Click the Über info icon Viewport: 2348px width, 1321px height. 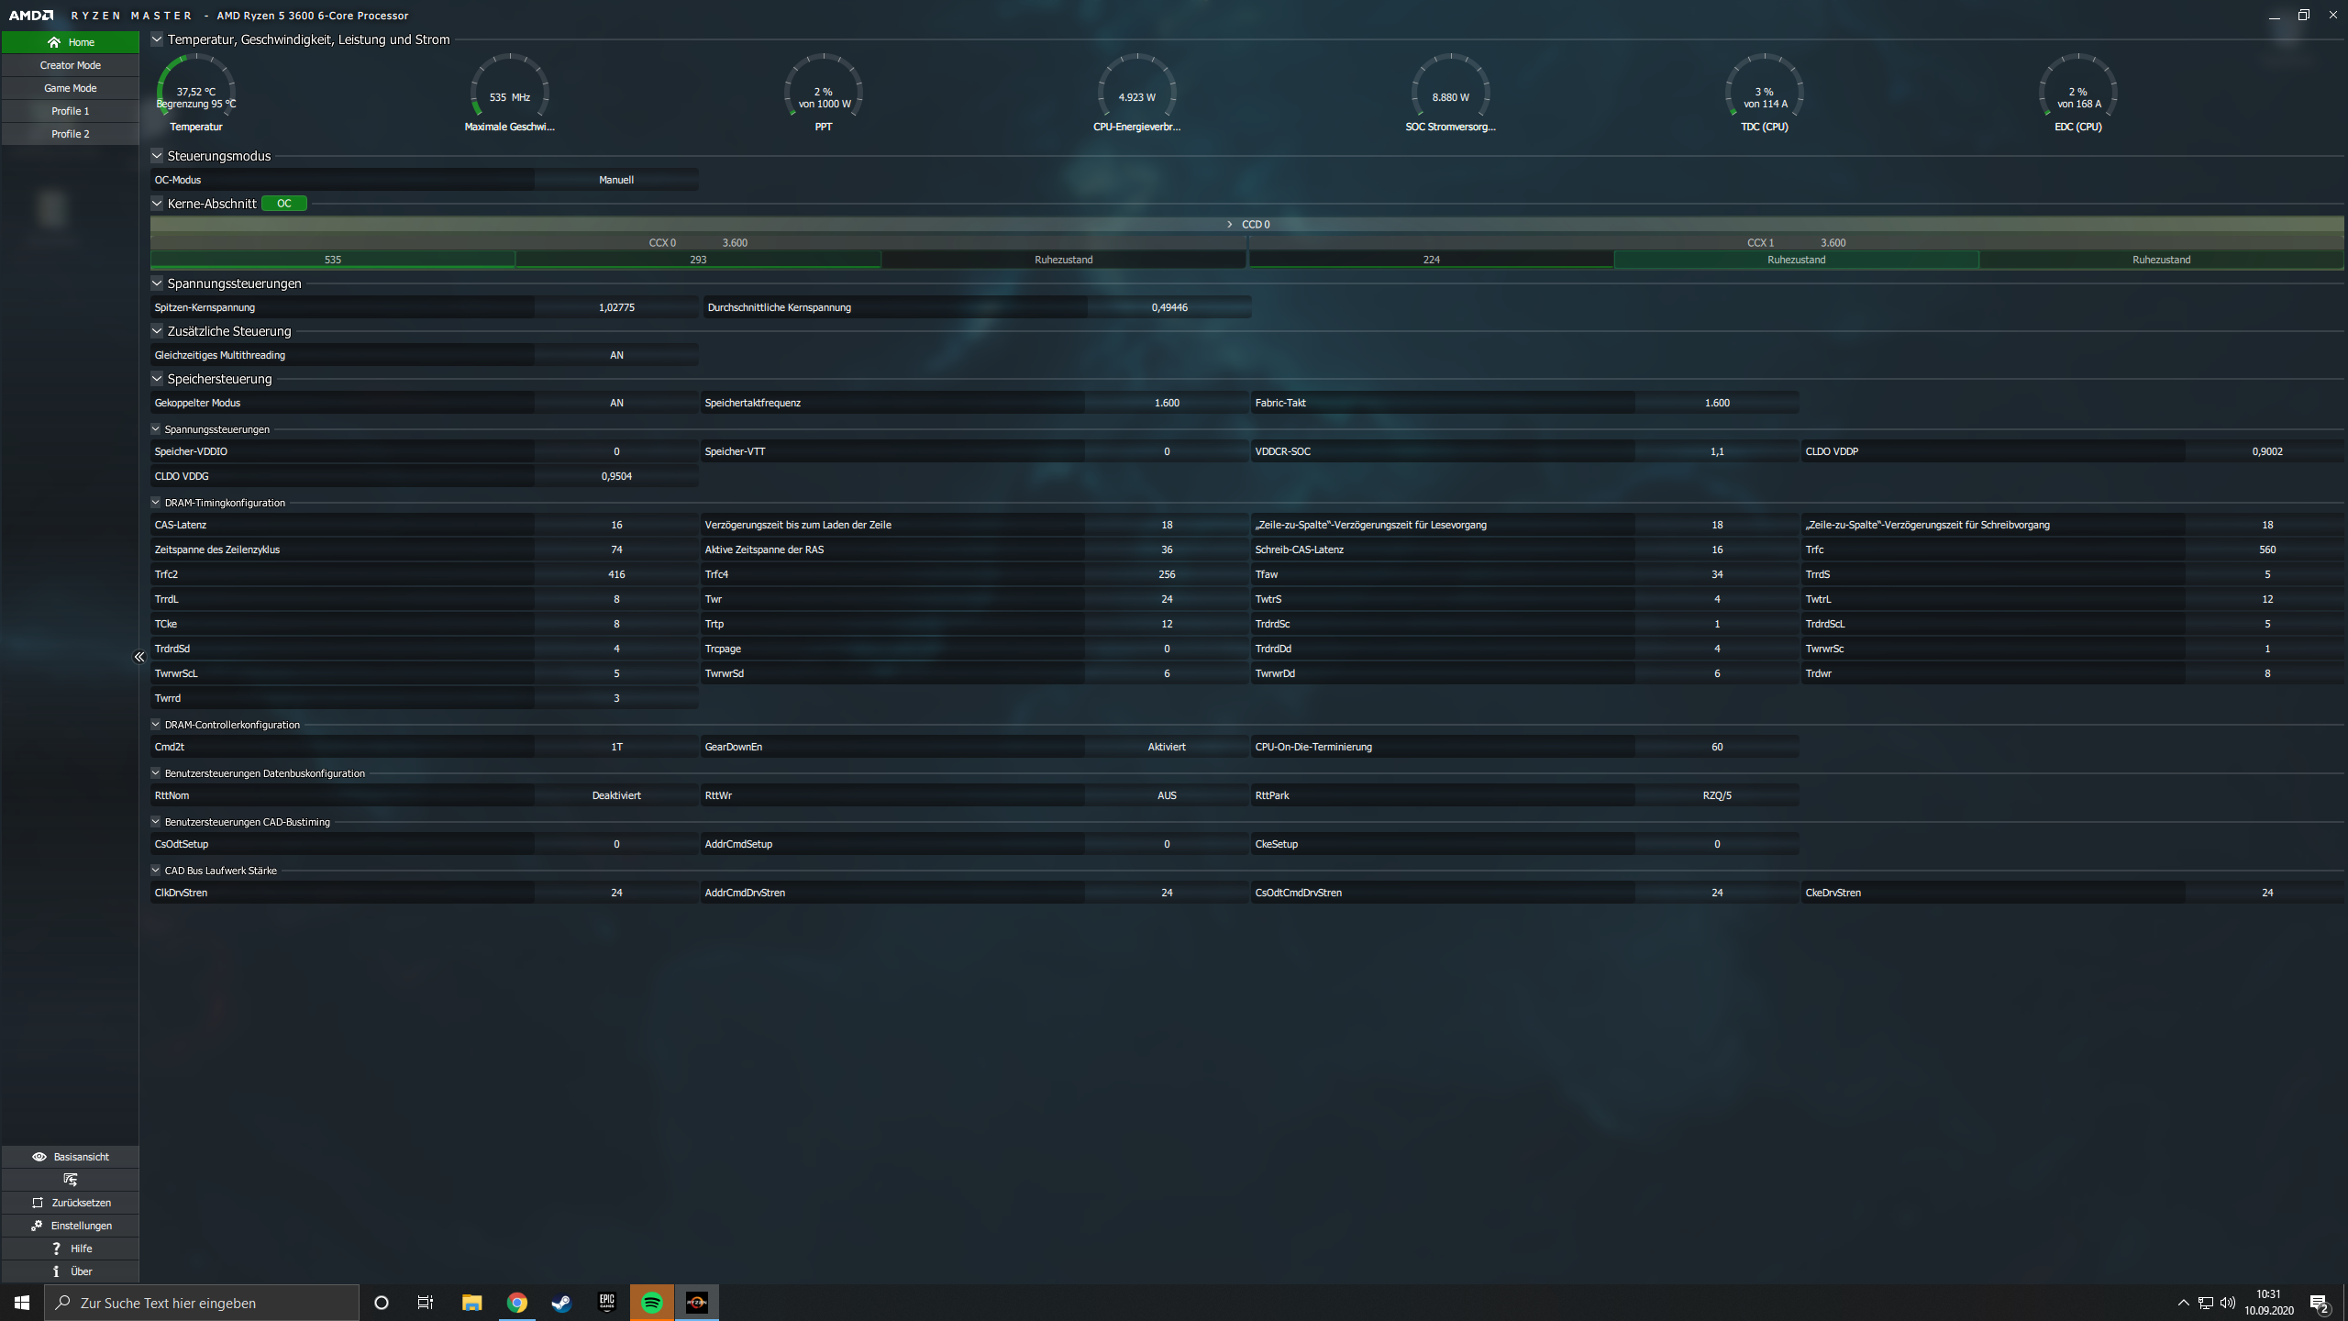(56, 1271)
